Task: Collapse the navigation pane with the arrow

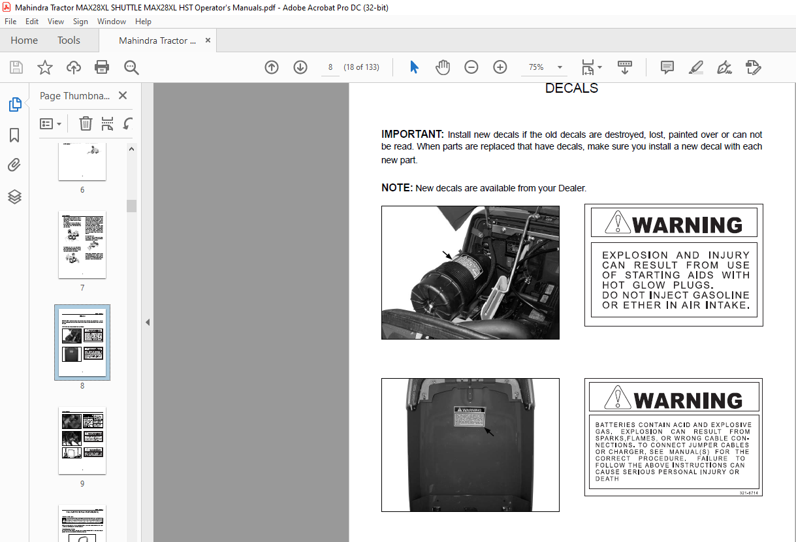Action: click(x=148, y=322)
